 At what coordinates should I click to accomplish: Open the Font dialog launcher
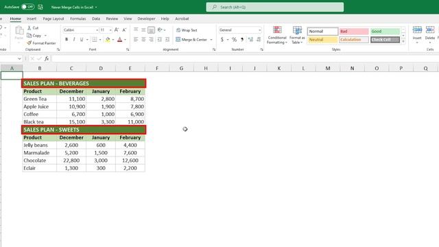click(128, 49)
